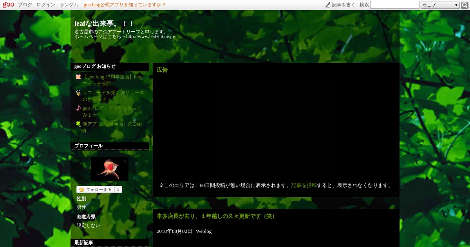
Task: Click the lightbulb icon beside リニューアル notice
Action: [78, 93]
